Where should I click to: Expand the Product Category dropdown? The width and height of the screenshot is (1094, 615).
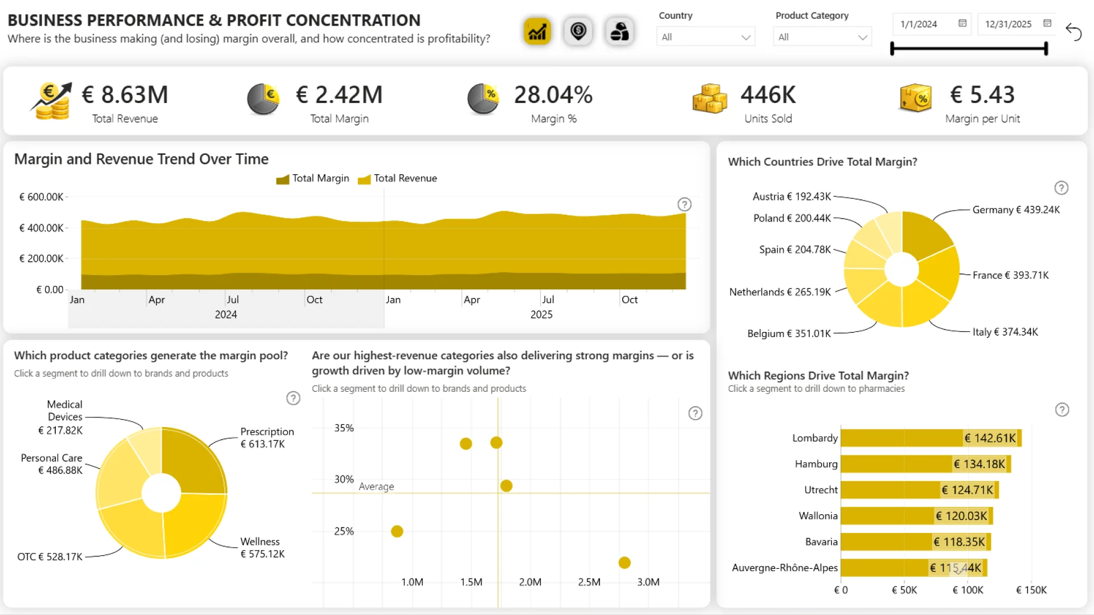tap(822, 37)
